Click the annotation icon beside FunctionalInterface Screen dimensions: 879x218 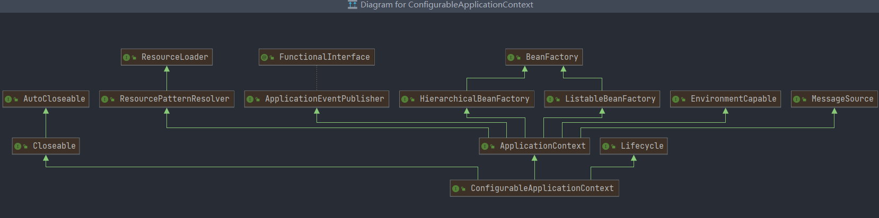coord(264,57)
